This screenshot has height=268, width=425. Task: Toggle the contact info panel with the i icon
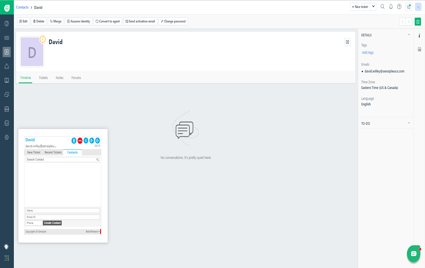coord(419,36)
